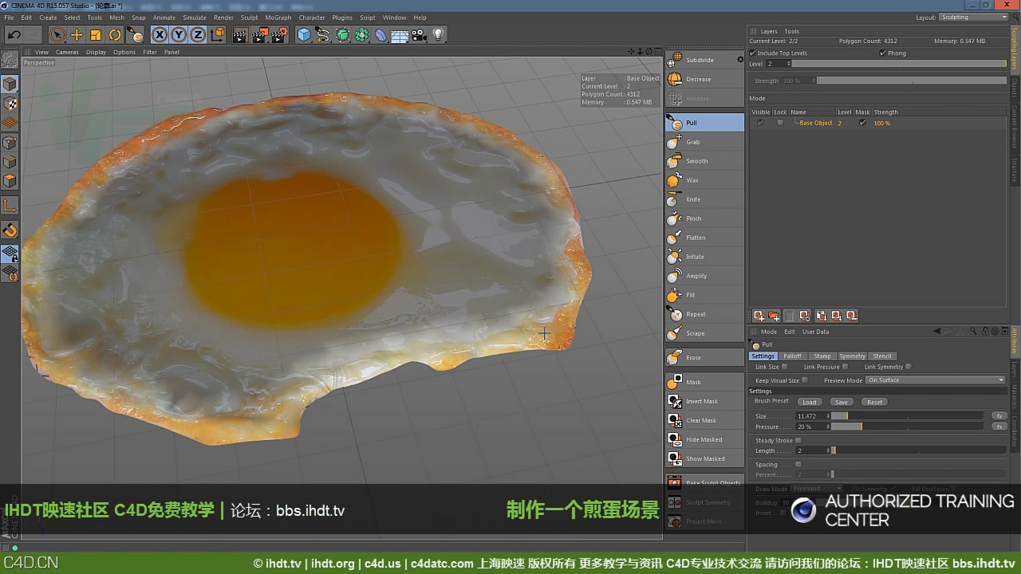The height and width of the screenshot is (574, 1021).
Task: Click the Load brush preset button
Action: [810, 402]
